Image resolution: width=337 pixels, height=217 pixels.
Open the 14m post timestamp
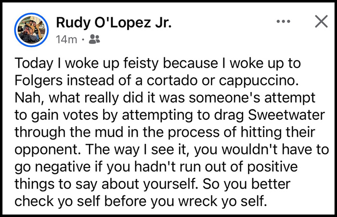tap(66, 40)
